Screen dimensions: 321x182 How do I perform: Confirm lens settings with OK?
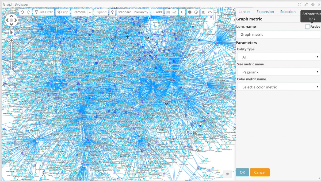pos(242,172)
